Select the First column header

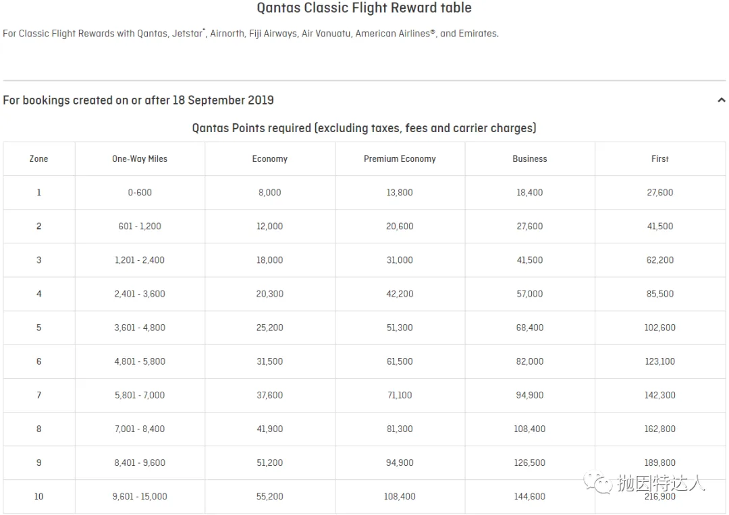pos(659,158)
